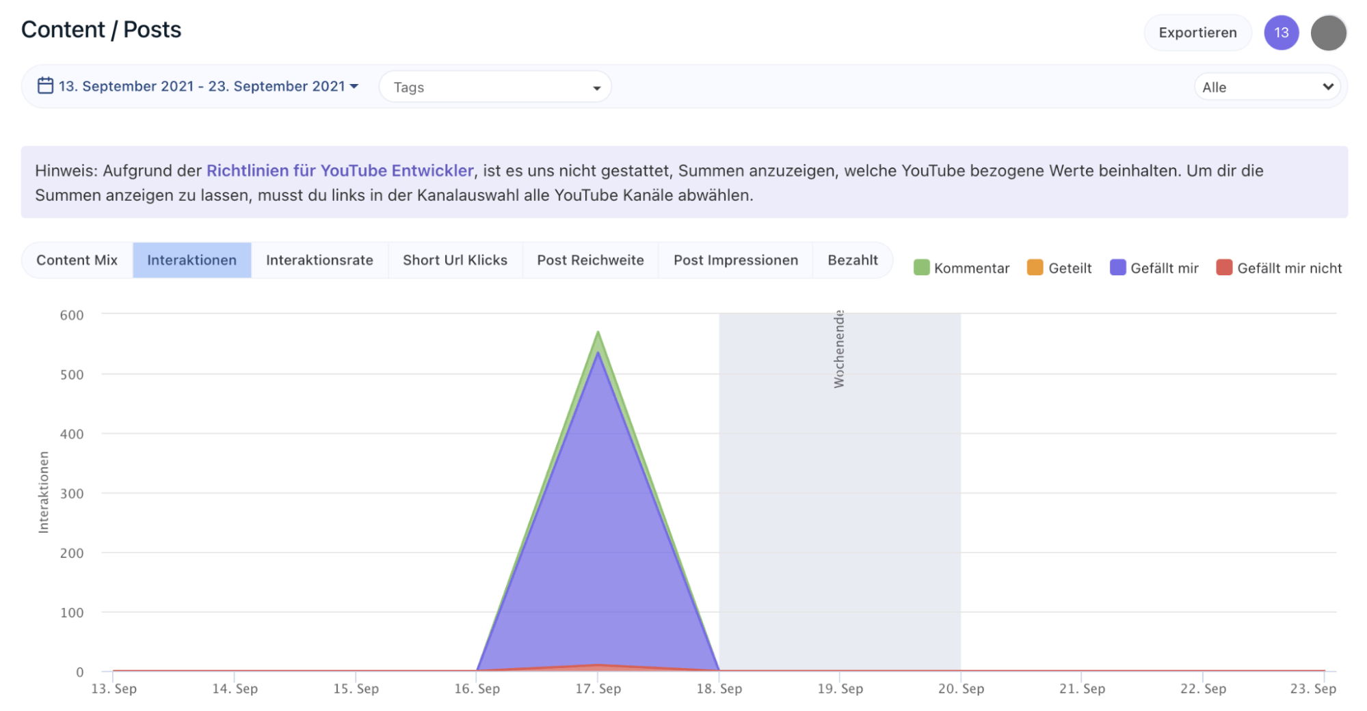
Task: Click the calendar icon in date picker
Action: 45,86
